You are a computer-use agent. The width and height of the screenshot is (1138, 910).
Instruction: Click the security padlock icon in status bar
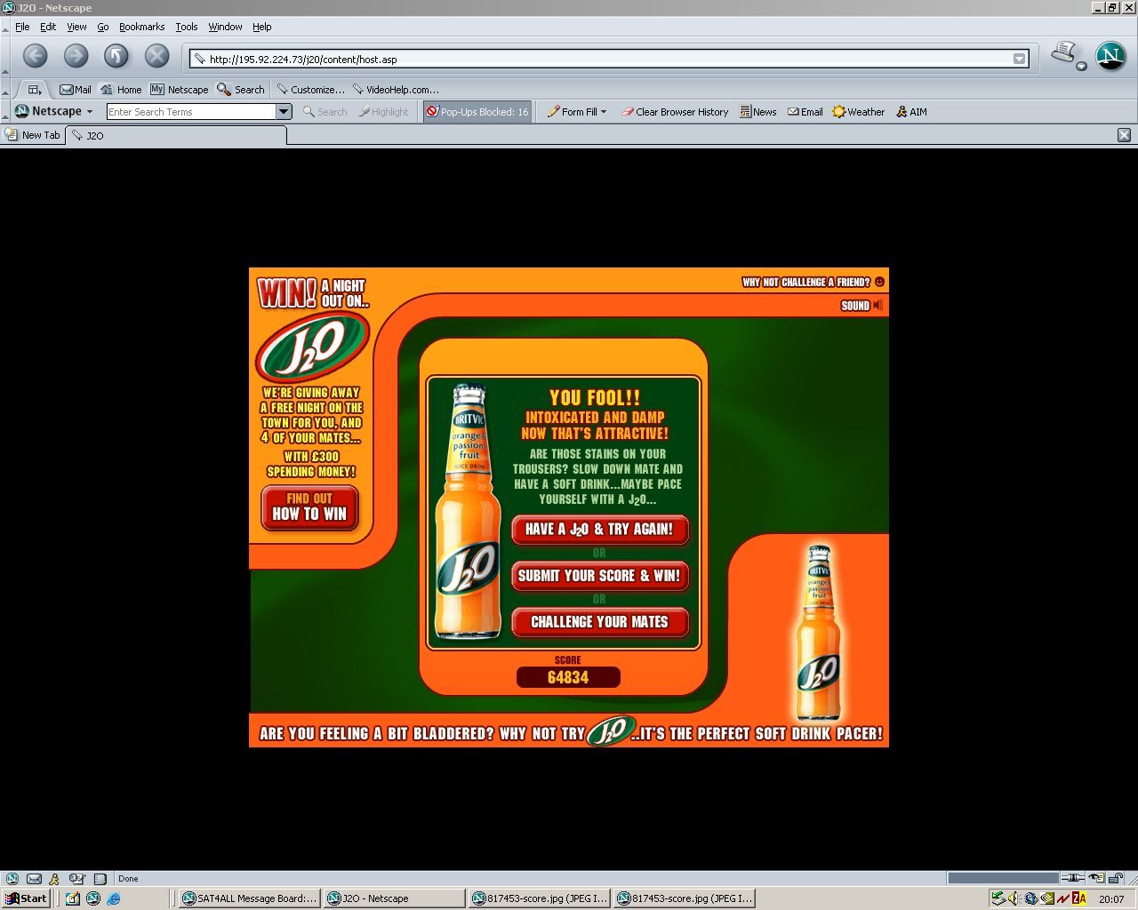click(x=1116, y=878)
